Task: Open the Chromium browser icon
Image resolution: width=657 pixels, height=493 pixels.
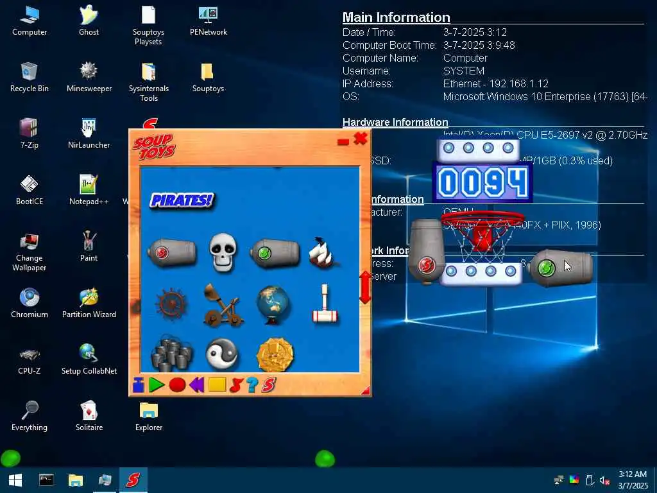Action: 30,304
